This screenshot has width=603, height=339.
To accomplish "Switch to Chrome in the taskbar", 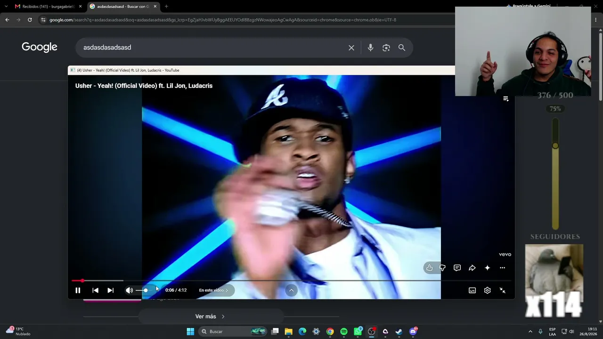I will point(330,331).
